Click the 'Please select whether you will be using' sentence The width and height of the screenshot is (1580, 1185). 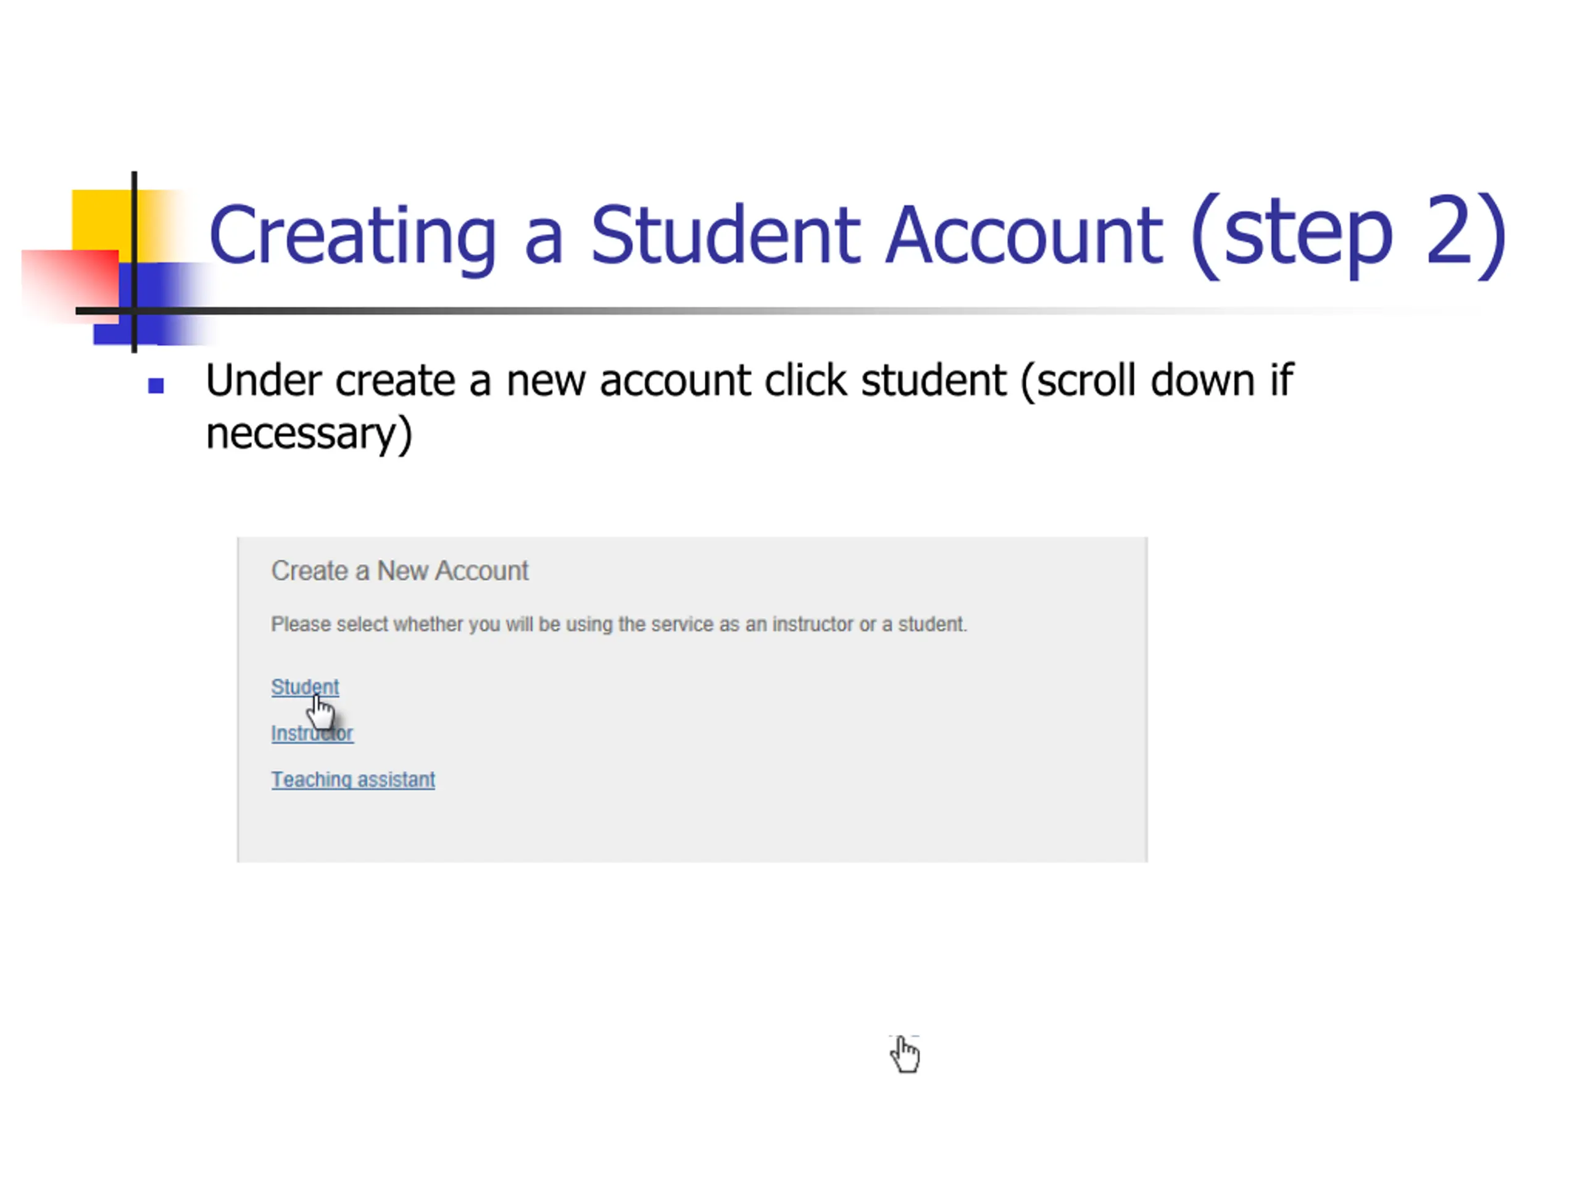[618, 625]
